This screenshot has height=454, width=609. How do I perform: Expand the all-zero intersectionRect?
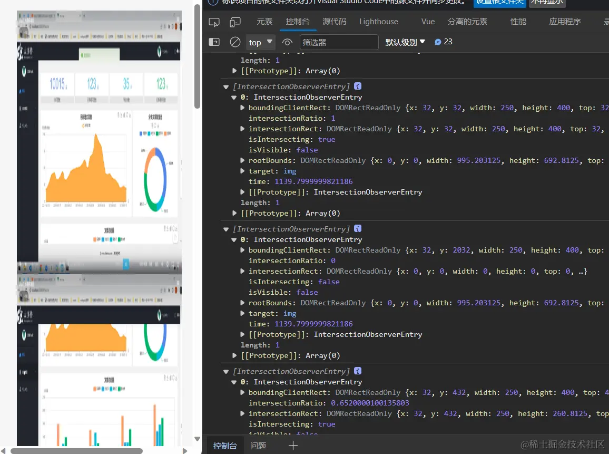242,271
